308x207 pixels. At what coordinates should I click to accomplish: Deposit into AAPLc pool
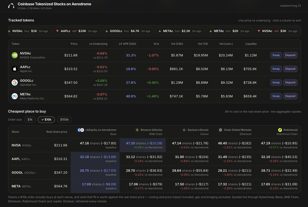point(290,69)
